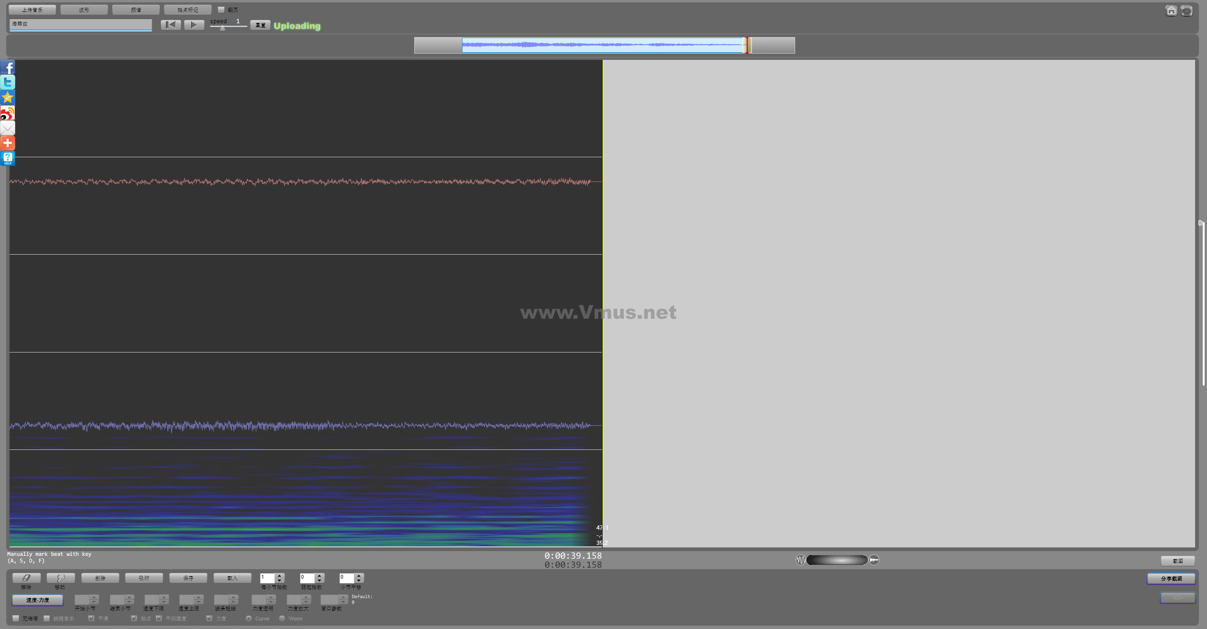The height and width of the screenshot is (629, 1207).
Task: Click the email share icon
Action: coord(8,128)
